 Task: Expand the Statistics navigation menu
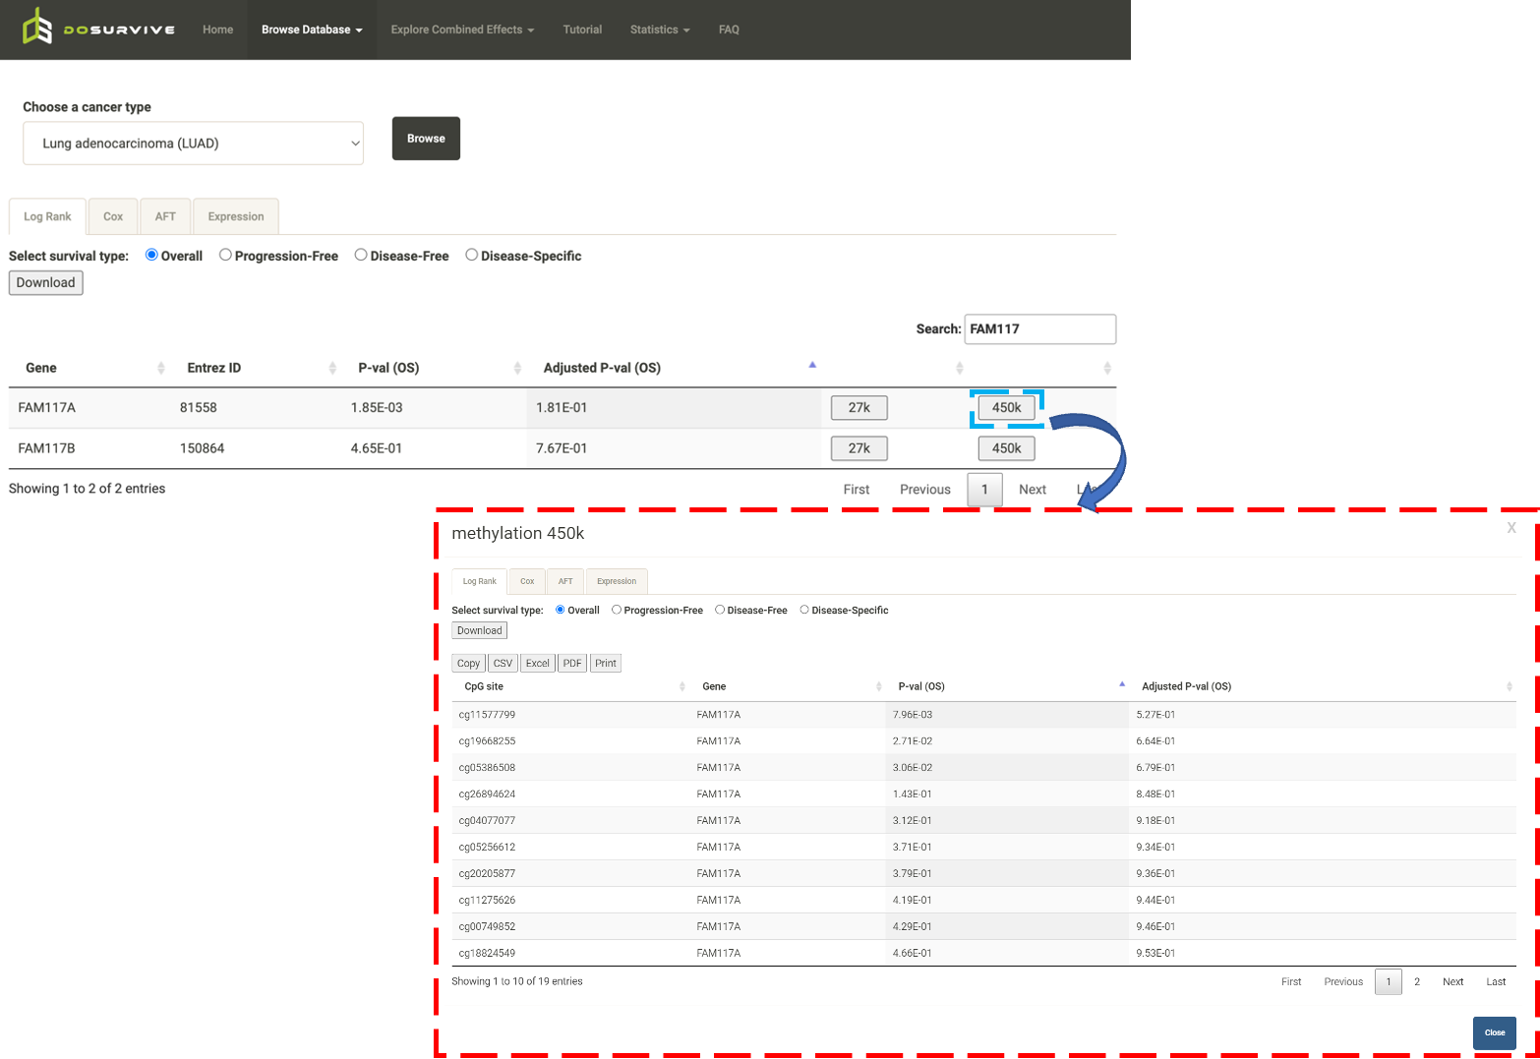pyautogui.click(x=659, y=29)
